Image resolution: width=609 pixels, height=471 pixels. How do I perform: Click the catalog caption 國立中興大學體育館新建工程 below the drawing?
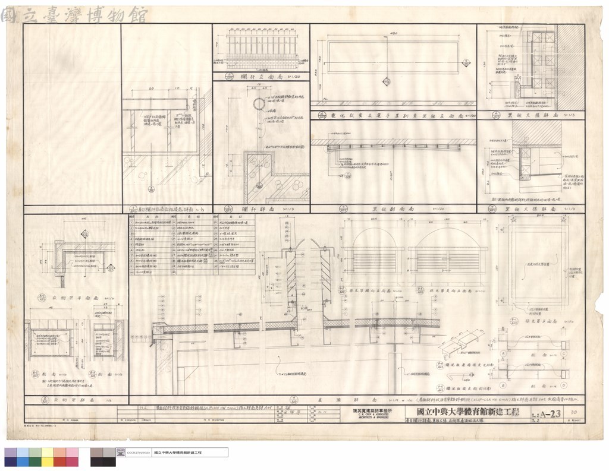tap(178, 453)
